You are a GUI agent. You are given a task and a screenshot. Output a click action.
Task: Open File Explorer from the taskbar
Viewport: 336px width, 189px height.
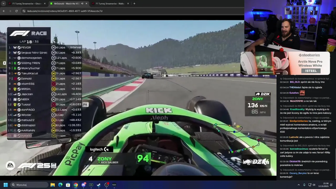click(52, 185)
